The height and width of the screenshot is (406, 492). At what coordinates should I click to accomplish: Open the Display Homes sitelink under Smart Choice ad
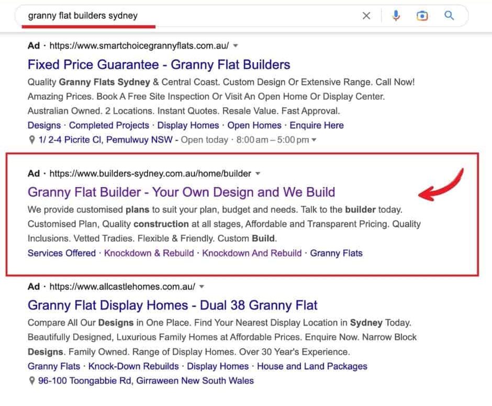click(188, 125)
